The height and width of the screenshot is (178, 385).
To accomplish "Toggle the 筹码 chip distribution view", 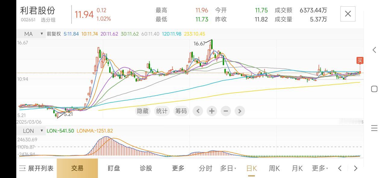I will click(x=181, y=111).
